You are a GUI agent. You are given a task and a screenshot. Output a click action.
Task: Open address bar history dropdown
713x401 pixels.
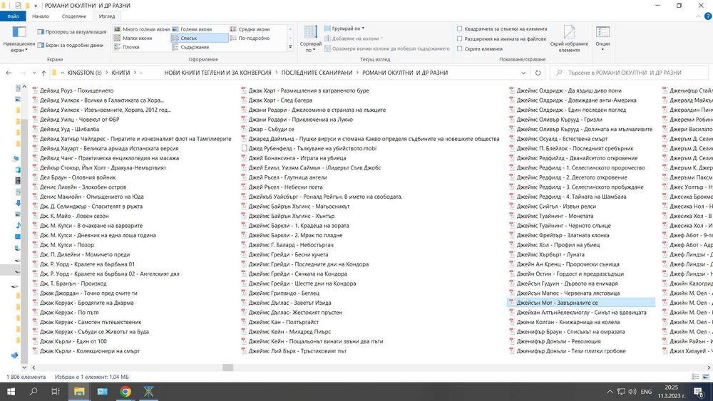pyautogui.click(x=523, y=73)
